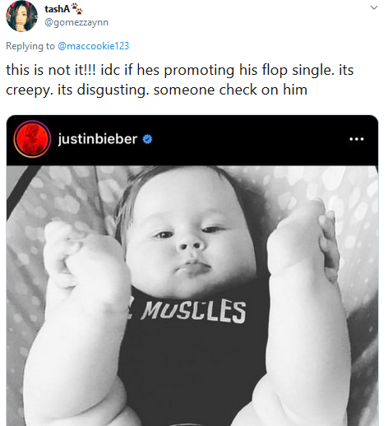Click the justinbieber username in the post
The image size is (388, 426).
98,139
